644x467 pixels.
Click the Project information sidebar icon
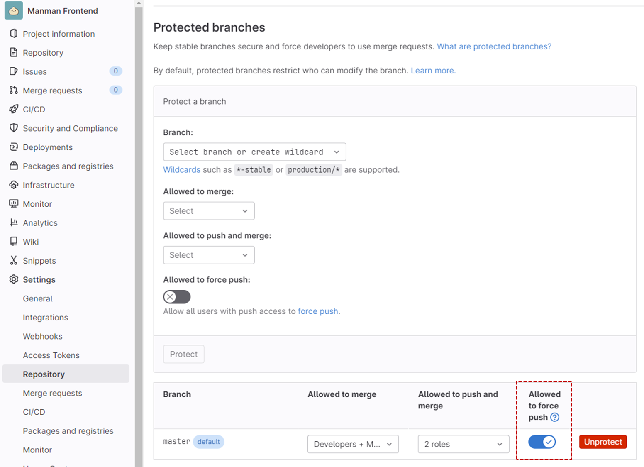pyautogui.click(x=14, y=33)
